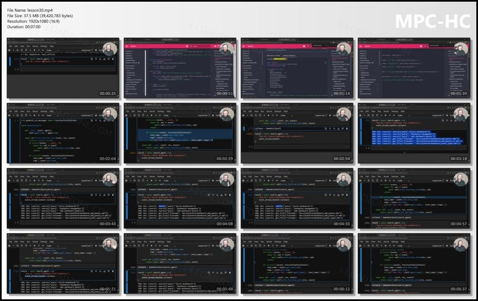Choose the thumbnail stamped 00:03:18

click(x=414, y=133)
